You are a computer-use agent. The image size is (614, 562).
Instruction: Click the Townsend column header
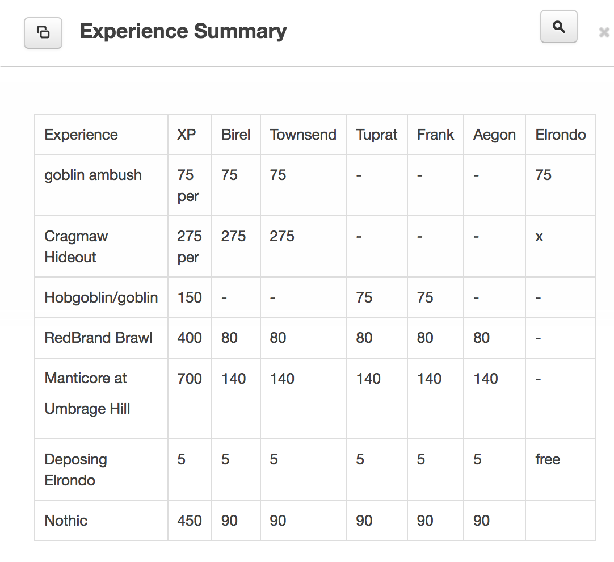pyautogui.click(x=303, y=135)
